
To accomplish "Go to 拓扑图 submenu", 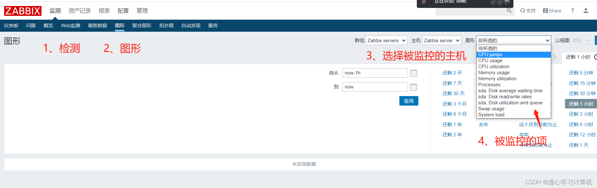I will [x=166, y=26].
